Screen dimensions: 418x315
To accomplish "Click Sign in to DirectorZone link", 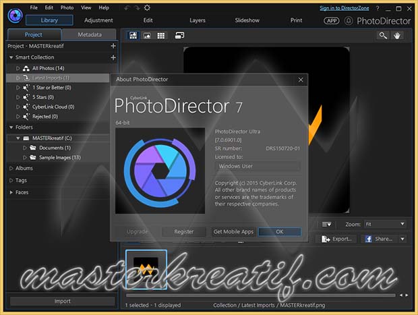I will pos(344,8).
